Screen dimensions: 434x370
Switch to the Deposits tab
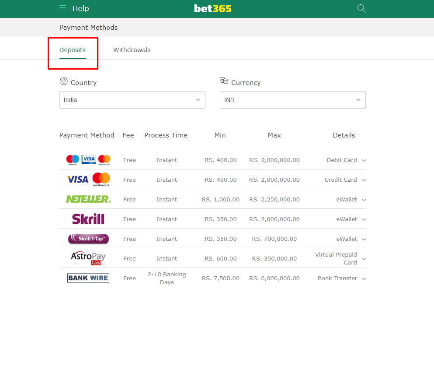tap(73, 50)
